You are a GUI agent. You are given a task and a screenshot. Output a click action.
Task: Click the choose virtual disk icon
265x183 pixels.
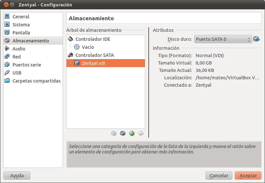click(x=257, y=39)
